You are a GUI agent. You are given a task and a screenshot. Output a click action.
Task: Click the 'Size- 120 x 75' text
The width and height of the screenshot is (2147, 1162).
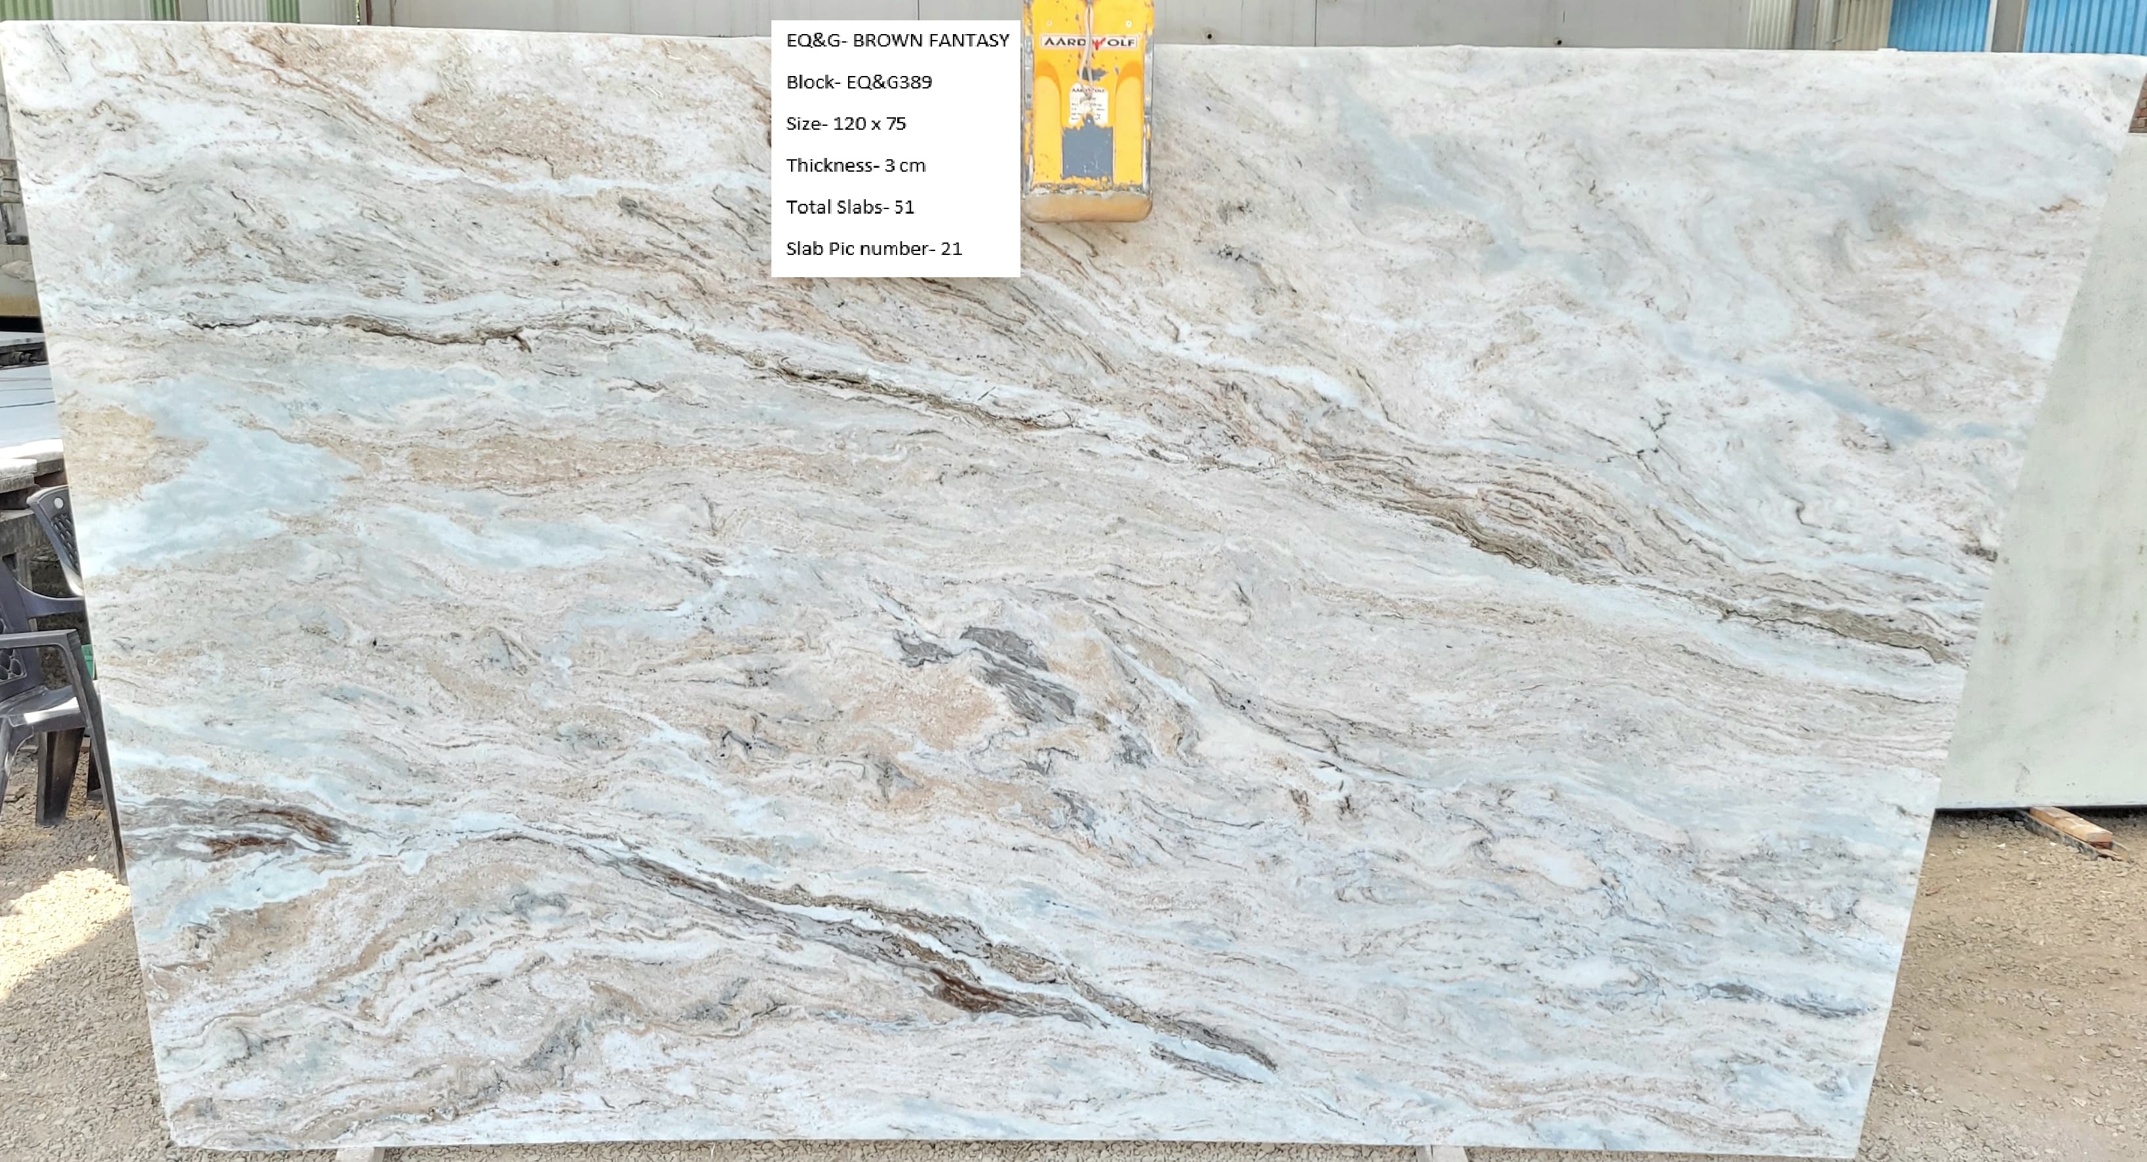[x=845, y=123]
